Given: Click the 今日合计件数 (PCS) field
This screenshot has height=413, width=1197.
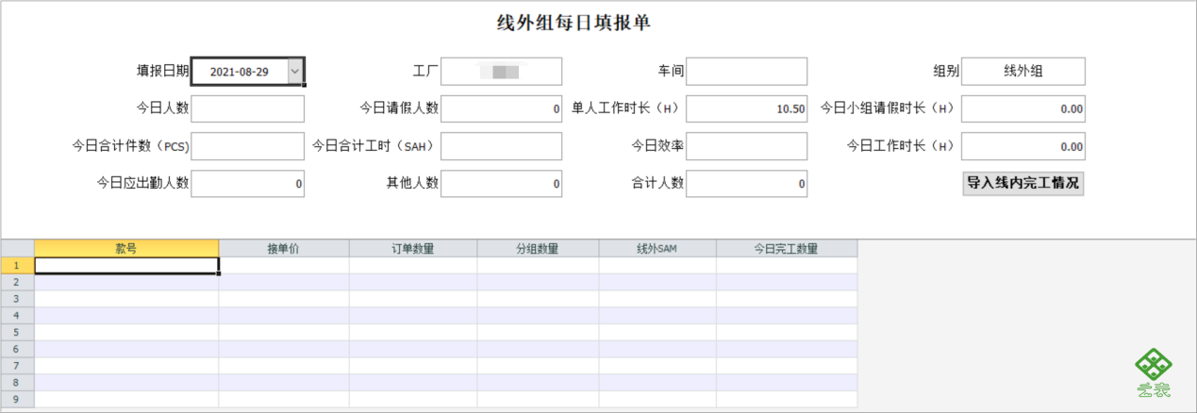Looking at the screenshot, I should point(248,146).
